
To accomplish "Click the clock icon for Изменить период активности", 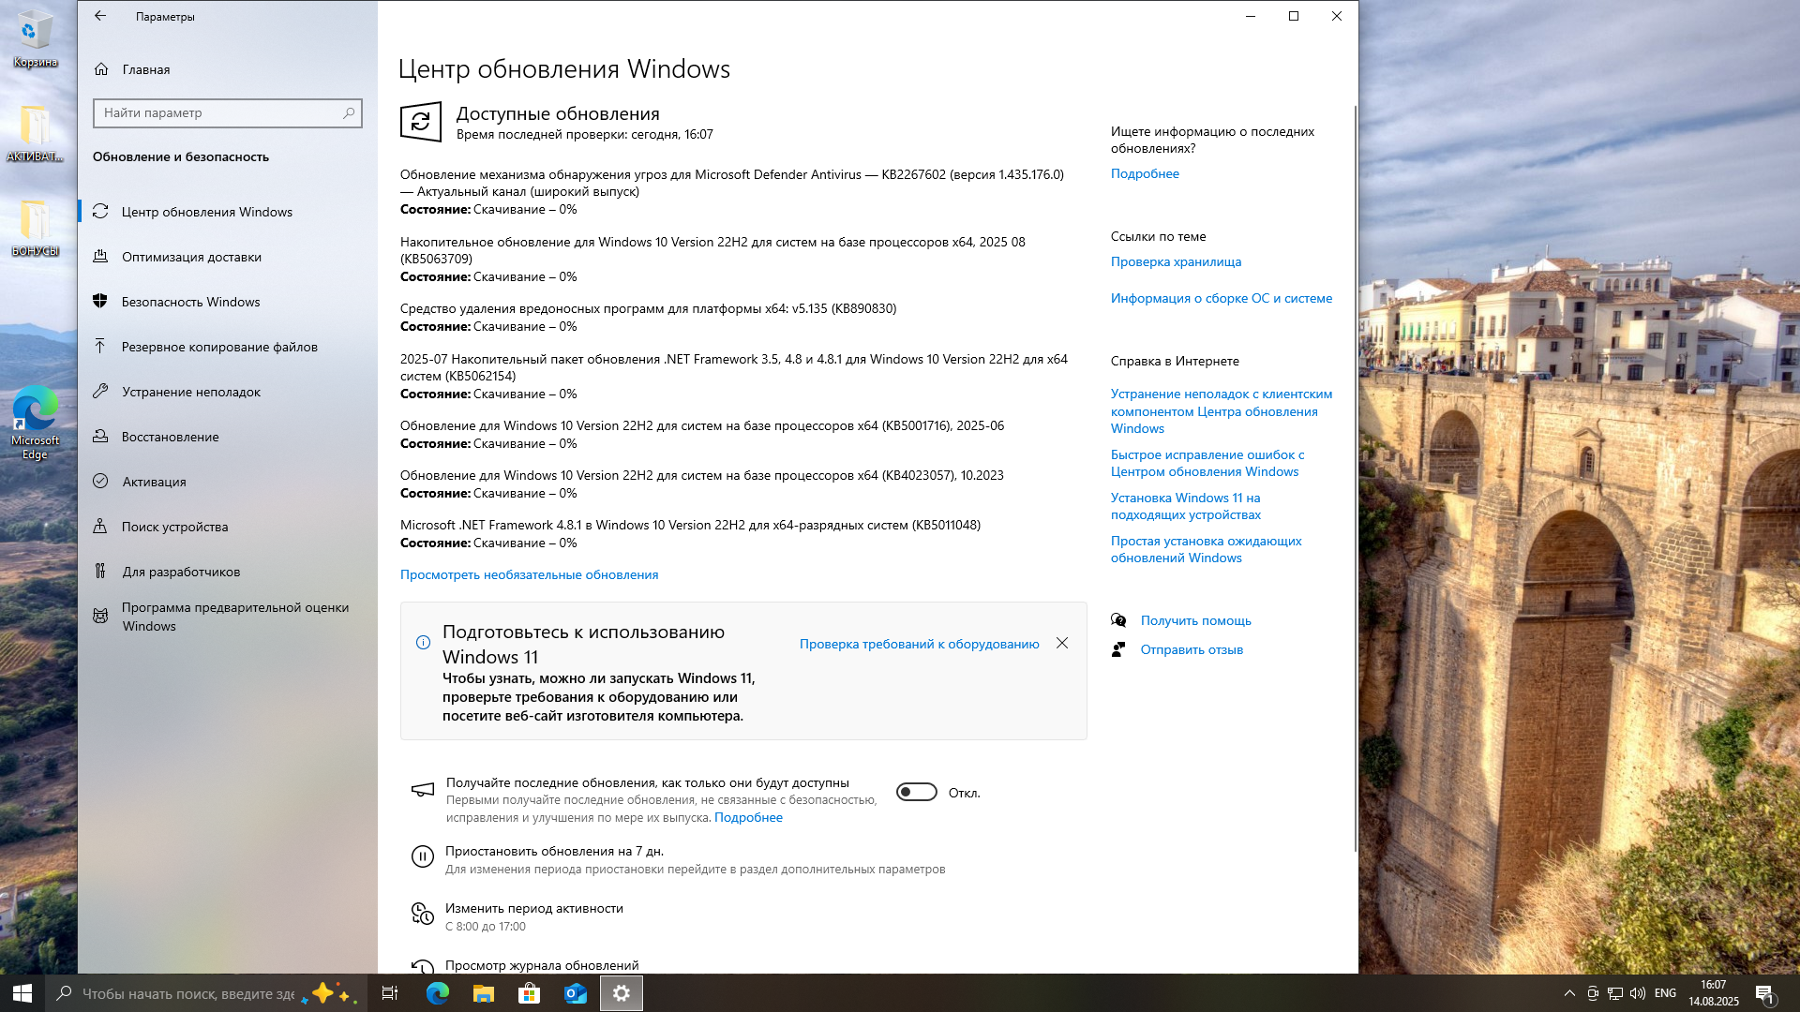I will point(423,914).
